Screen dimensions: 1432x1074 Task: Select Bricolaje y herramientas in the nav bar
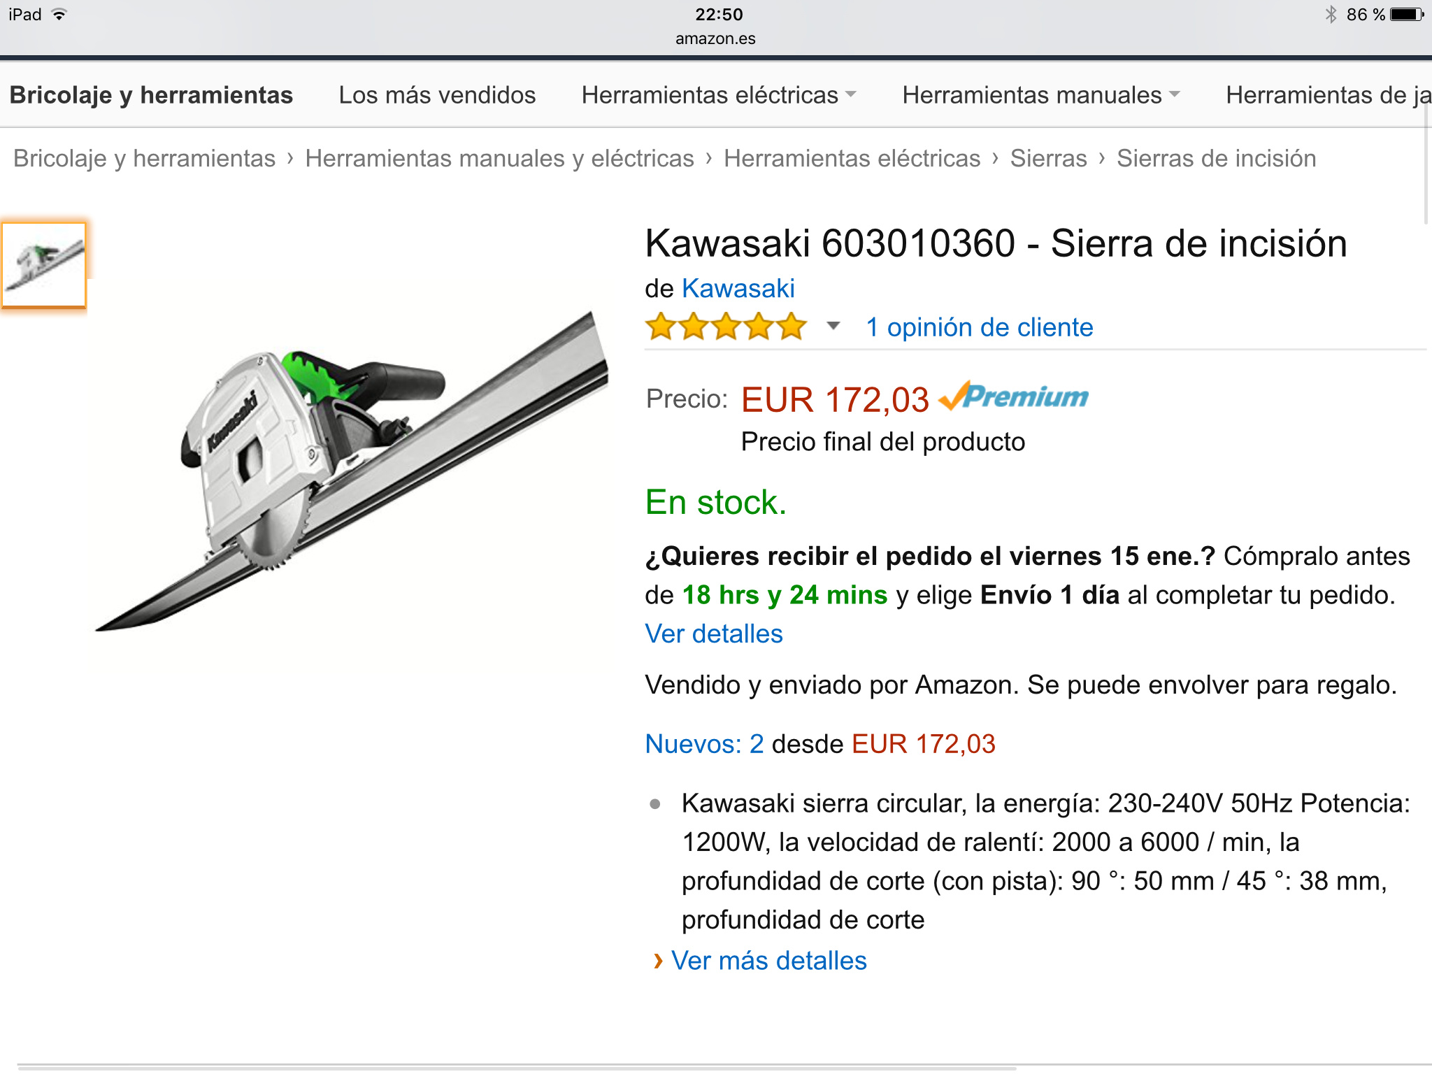click(x=151, y=95)
